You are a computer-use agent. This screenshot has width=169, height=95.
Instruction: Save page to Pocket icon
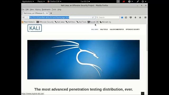pyautogui.click(x=131, y=17)
